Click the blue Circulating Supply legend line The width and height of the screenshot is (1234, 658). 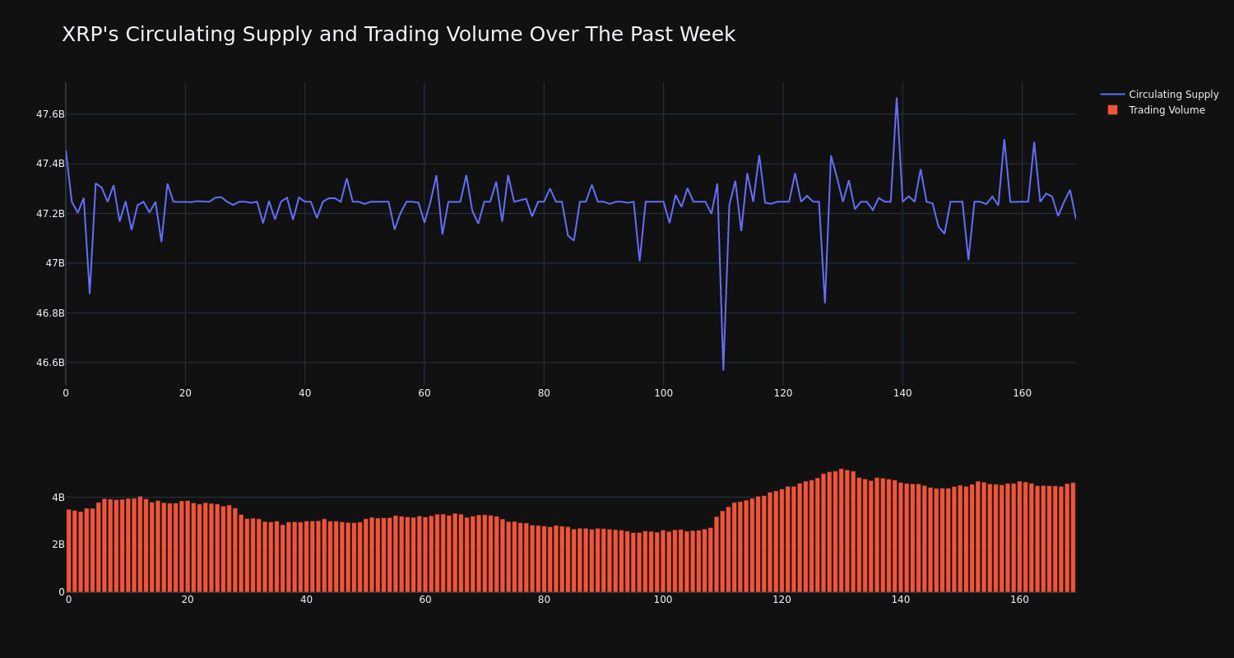1112,95
